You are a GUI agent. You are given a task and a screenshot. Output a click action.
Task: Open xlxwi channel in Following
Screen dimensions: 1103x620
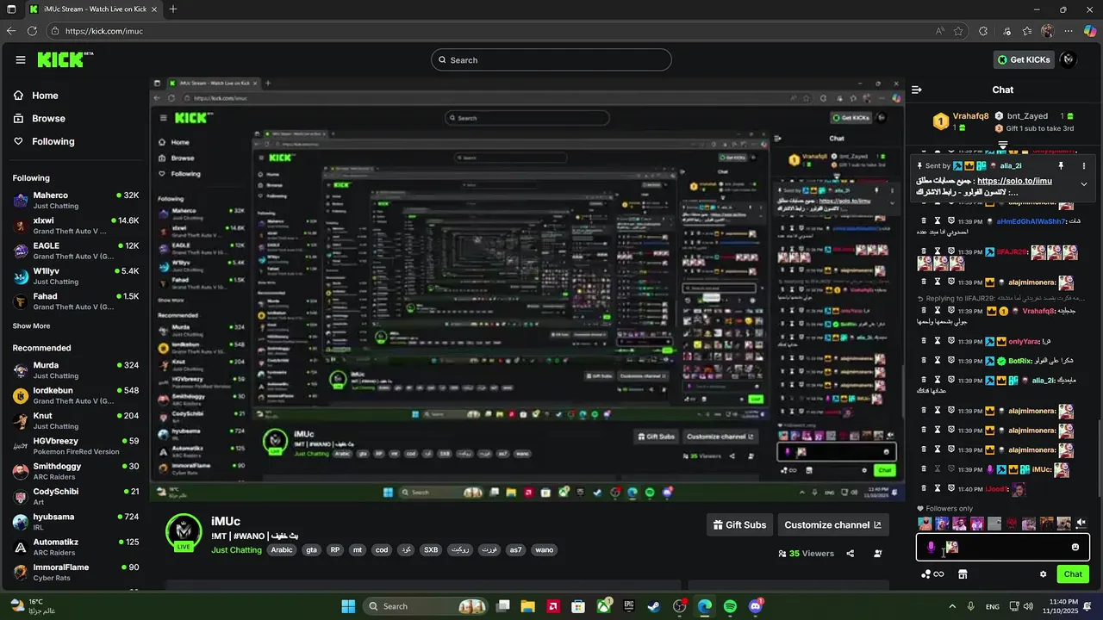point(75,226)
